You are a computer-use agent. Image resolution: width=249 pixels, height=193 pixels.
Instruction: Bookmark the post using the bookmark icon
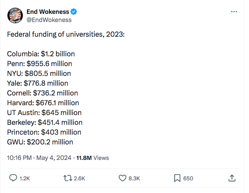click(177, 178)
